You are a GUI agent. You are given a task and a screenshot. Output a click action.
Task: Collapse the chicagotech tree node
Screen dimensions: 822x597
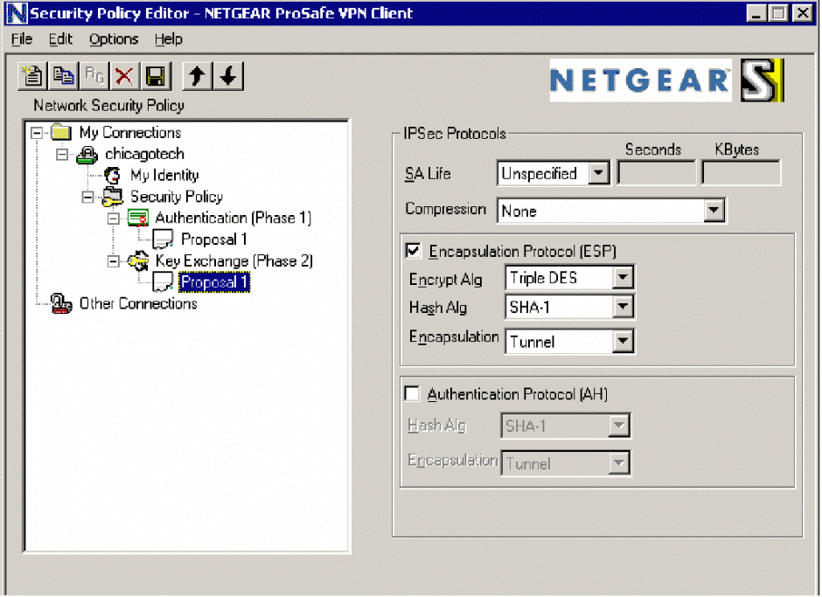[x=62, y=154]
